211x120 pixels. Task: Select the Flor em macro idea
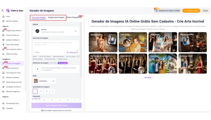click(x=71, y=56)
